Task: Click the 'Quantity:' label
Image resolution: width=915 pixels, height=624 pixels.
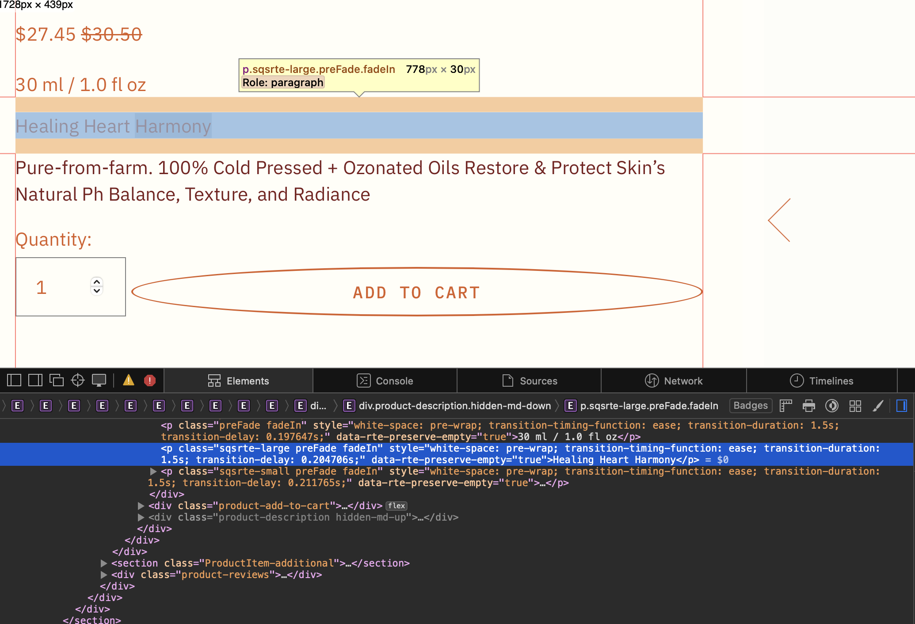Action: [53, 239]
